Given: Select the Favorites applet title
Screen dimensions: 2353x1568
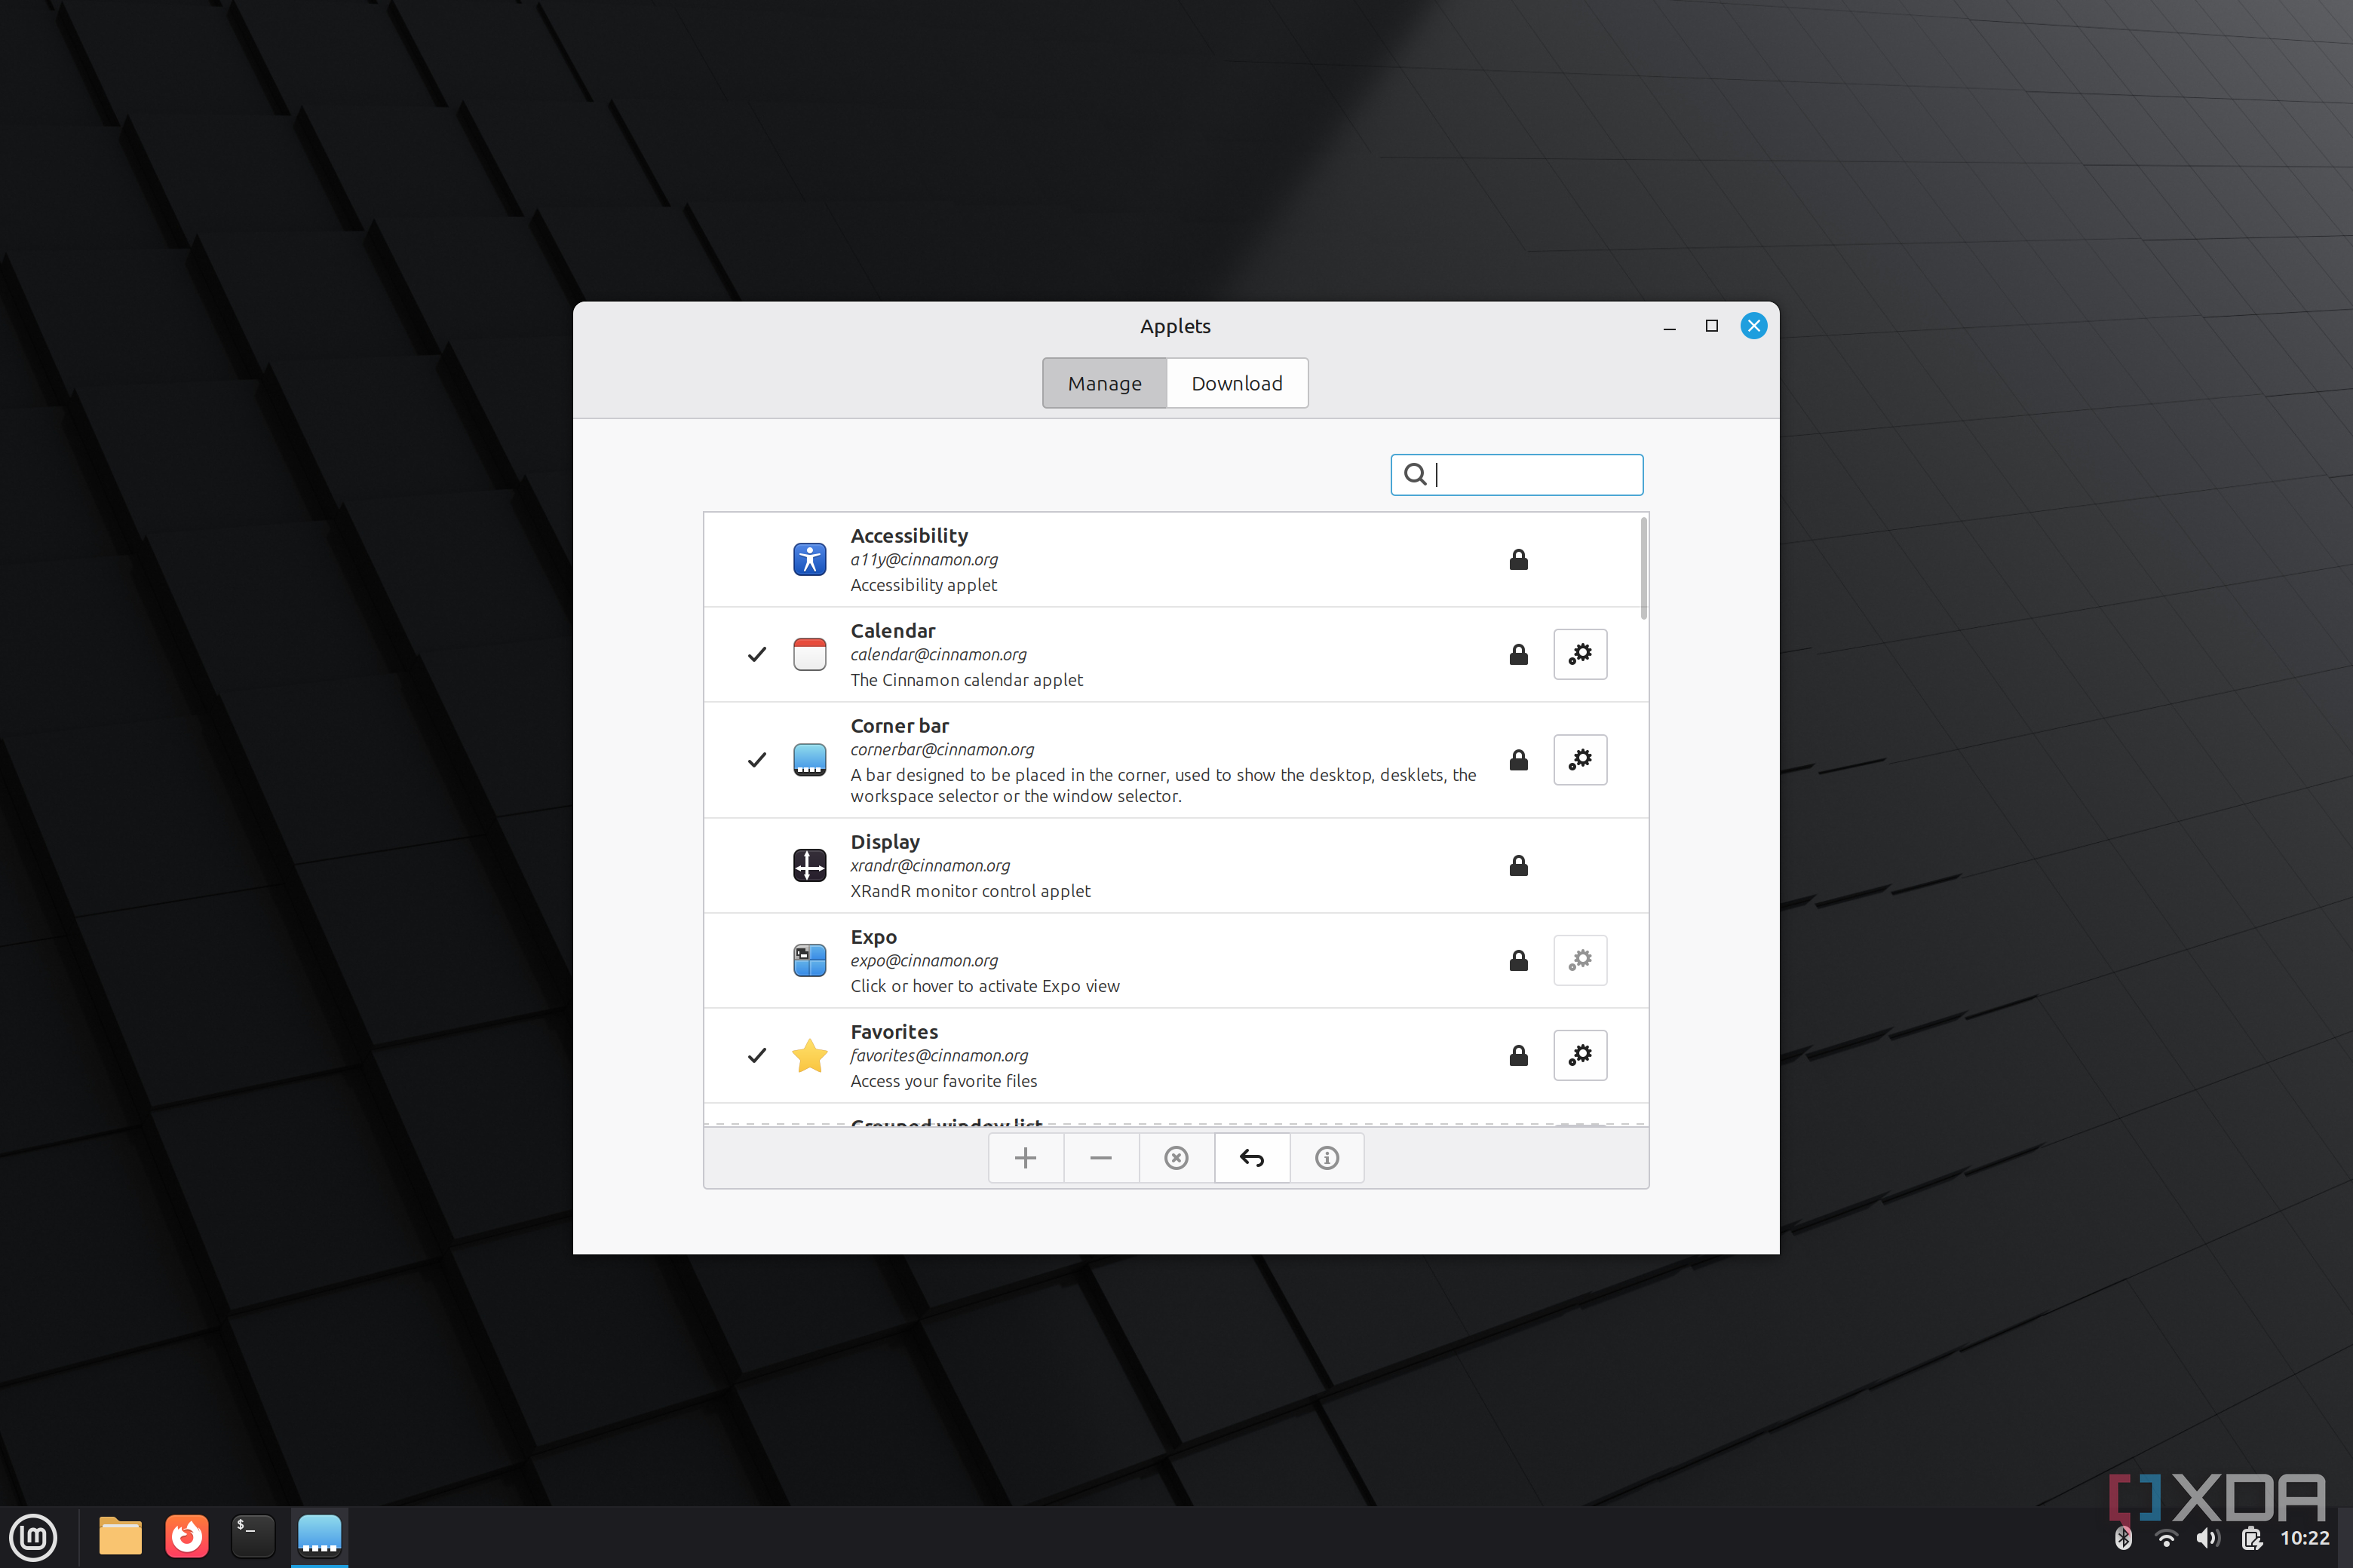Looking at the screenshot, I should coord(894,1032).
